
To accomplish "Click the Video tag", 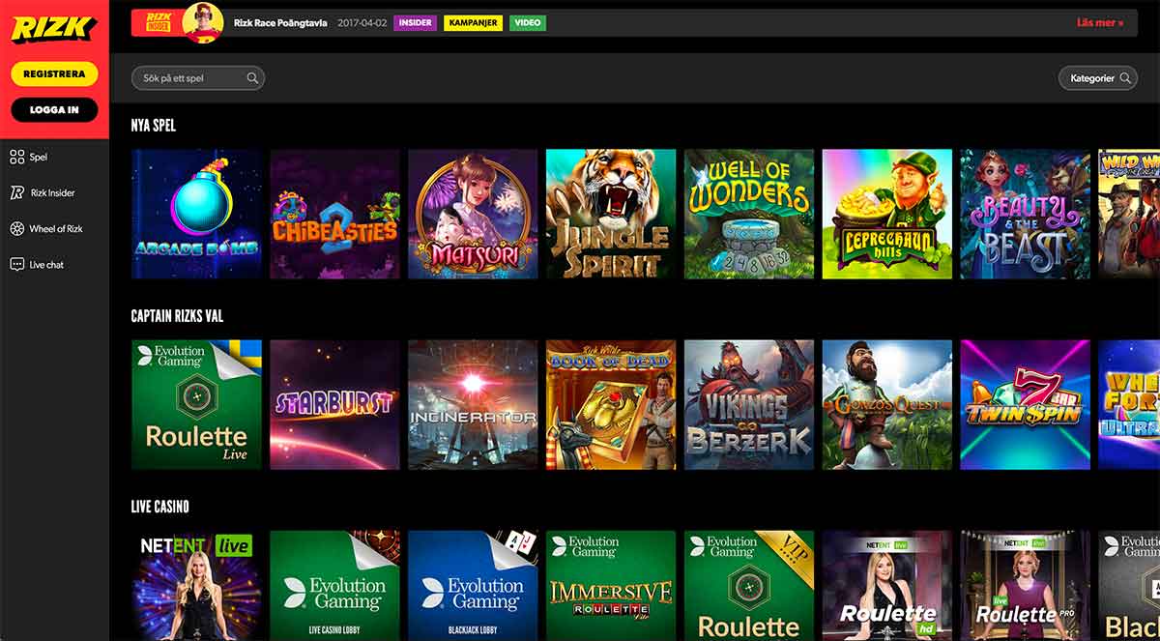I will tap(528, 22).
